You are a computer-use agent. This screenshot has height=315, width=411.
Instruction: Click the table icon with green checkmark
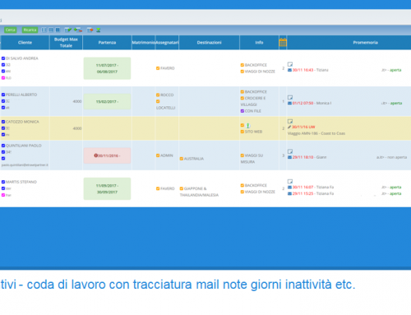[x=68, y=30]
